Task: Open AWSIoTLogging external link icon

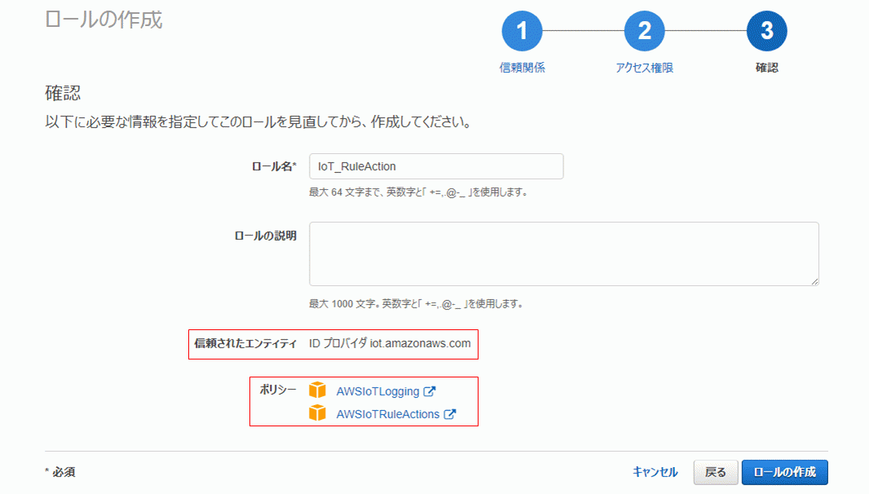Action: [430, 391]
